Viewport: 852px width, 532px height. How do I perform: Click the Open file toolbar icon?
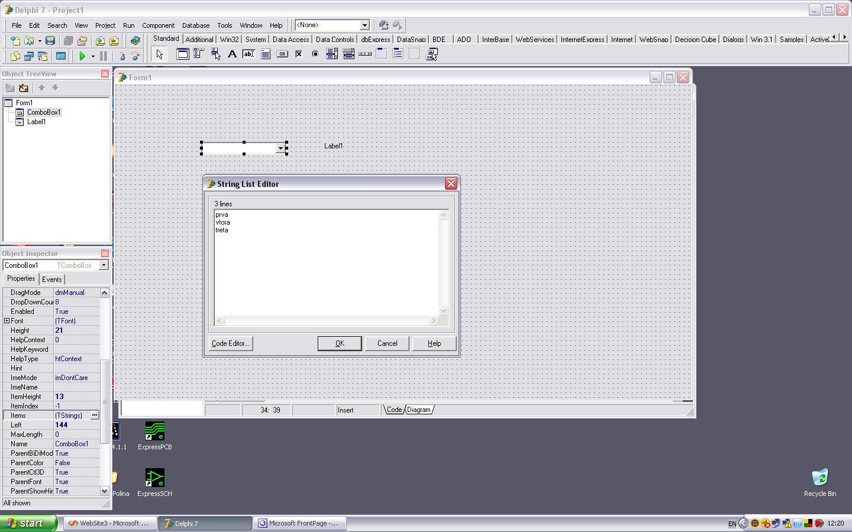click(x=28, y=41)
